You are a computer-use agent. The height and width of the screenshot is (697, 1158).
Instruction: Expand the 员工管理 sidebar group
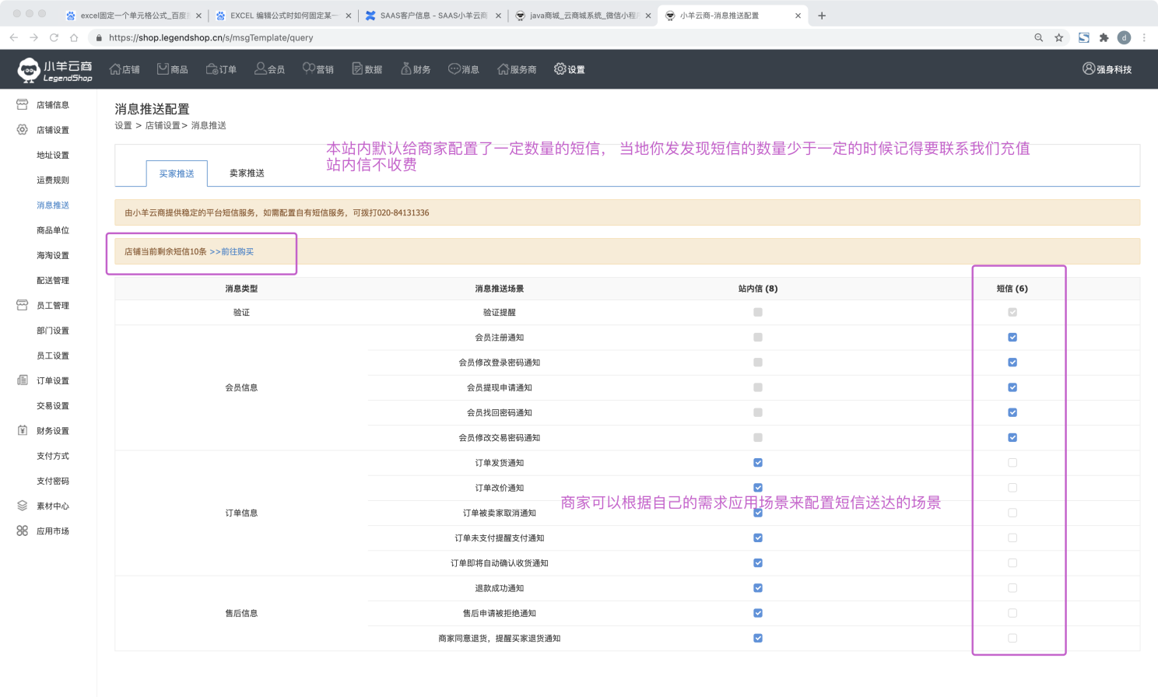[x=52, y=306]
